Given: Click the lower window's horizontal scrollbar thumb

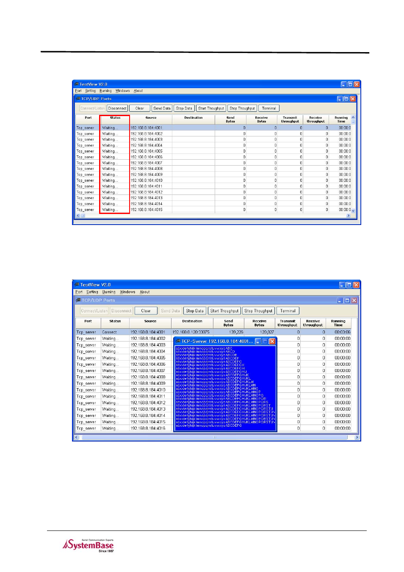Looking at the screenshot, I should click(214, 437).
